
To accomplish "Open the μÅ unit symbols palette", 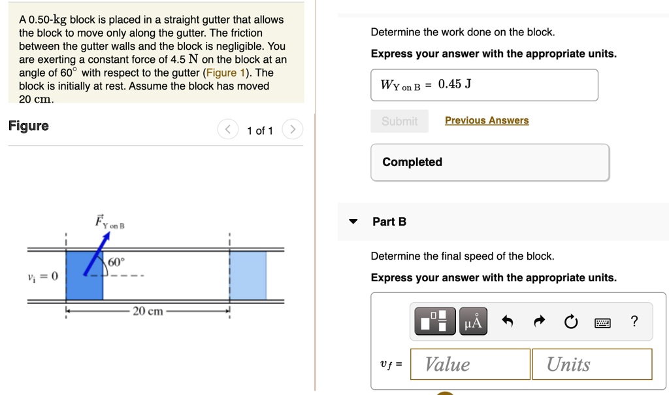I will (473, 321).
